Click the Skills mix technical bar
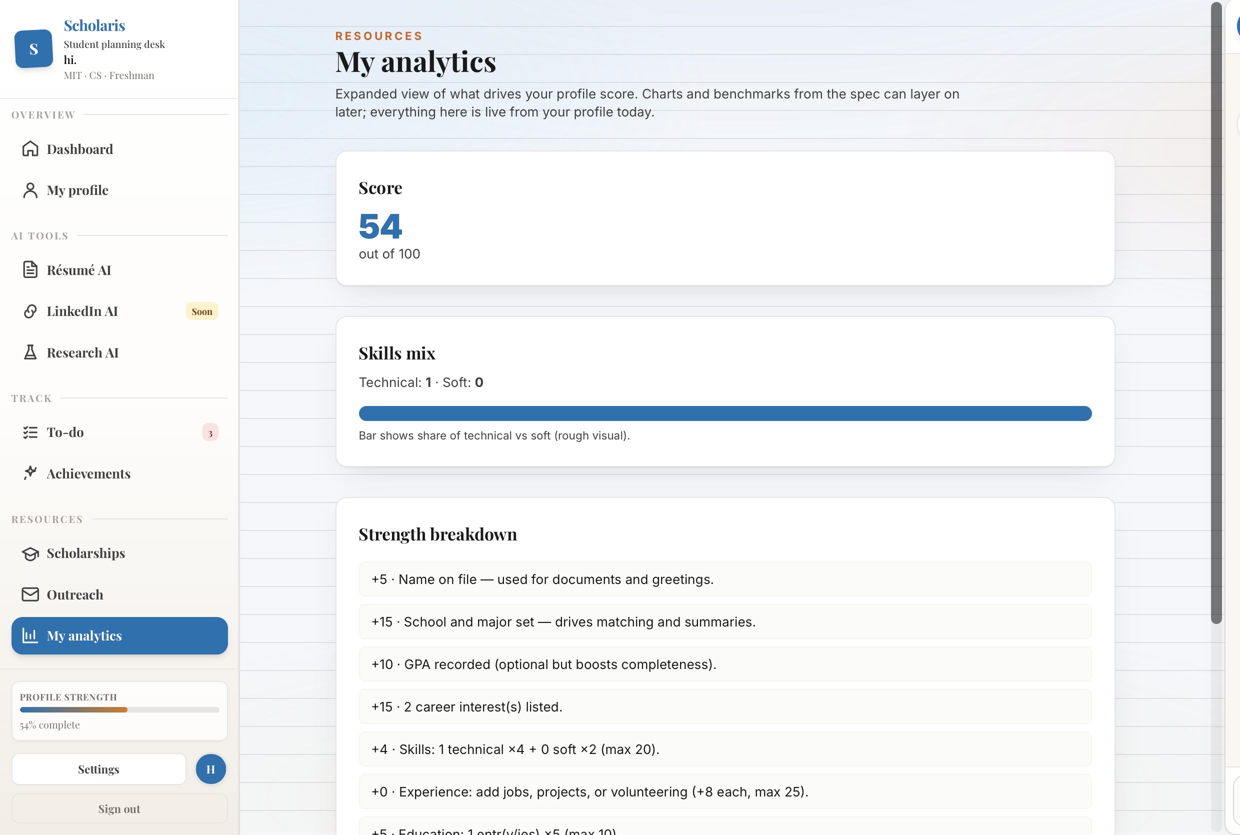Viewport: 1240px width, 835px height. point(724,414)
